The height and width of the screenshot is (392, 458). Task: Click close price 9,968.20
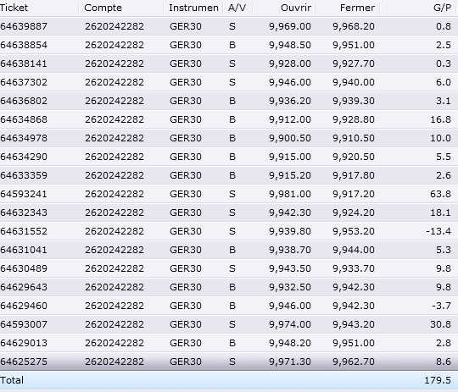tap(354, 26)
